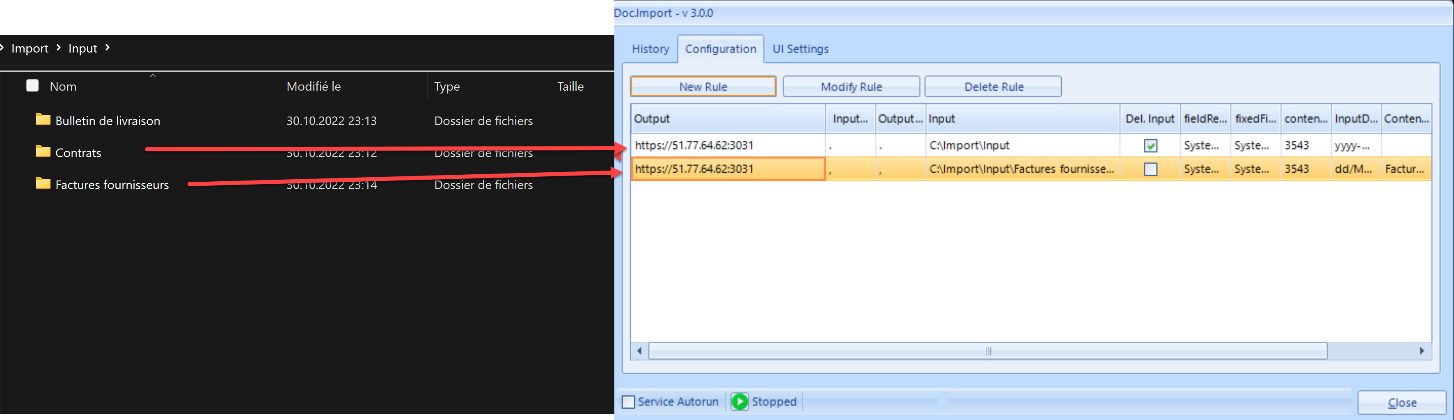Uncheck Del. Input for C:\Import\Input rule
Viewport: 1454px width, 420px height.
pos(1150,146)
